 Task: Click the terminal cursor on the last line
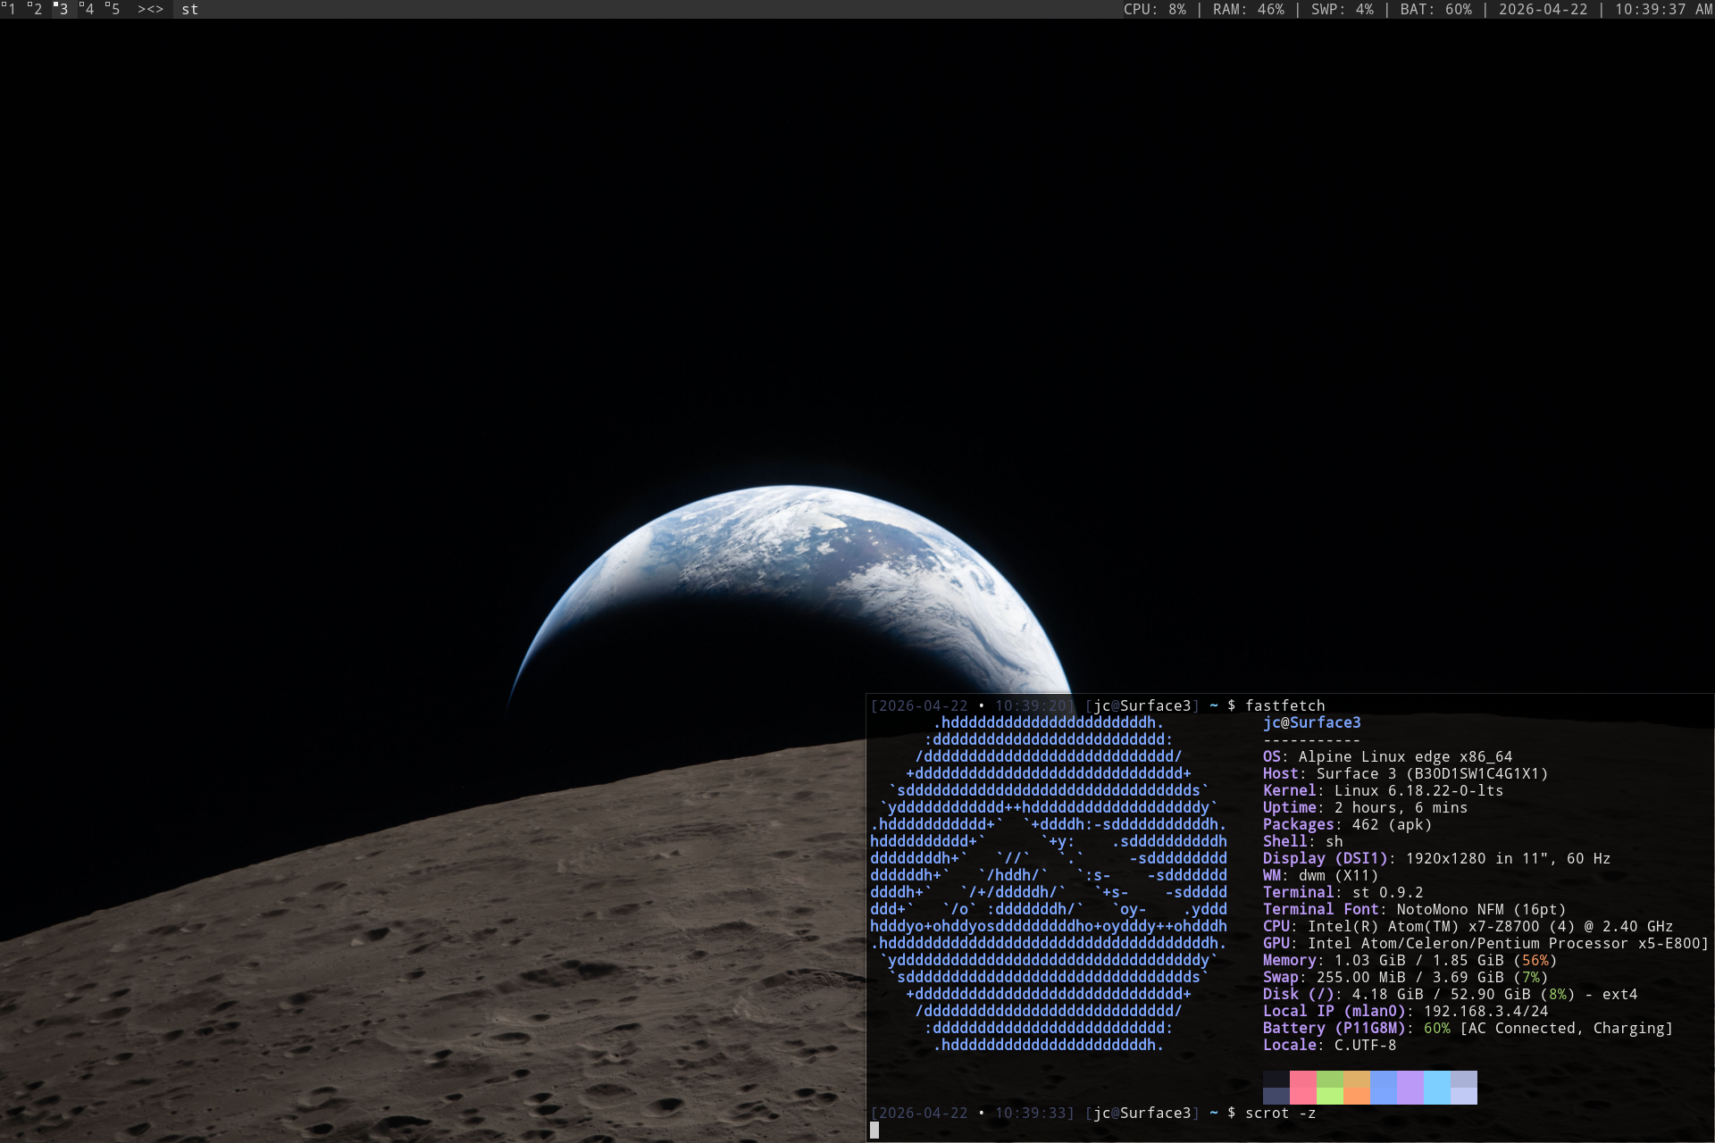[874, 1130]
